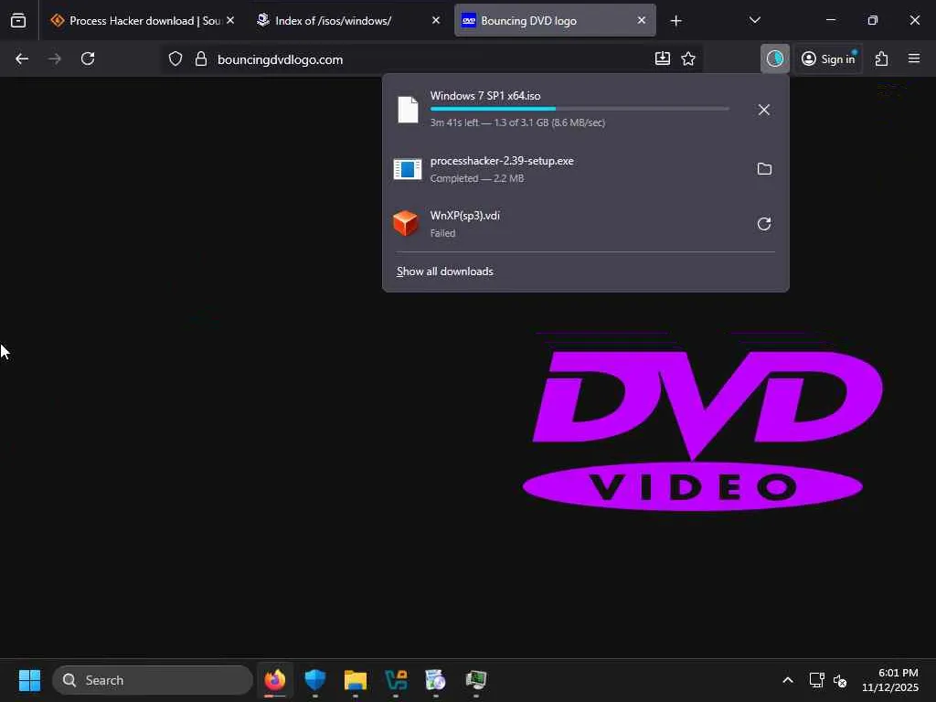Click the taskbar Search box
Viewport: 936px width, 702px height.
coord(153,680)
